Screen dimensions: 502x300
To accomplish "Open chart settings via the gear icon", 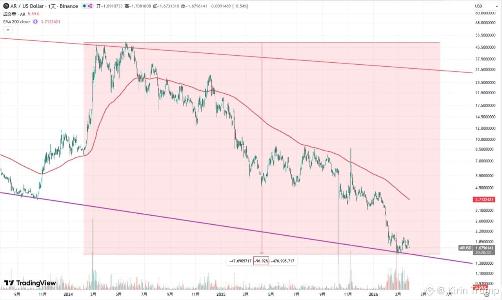I will 487,295.
